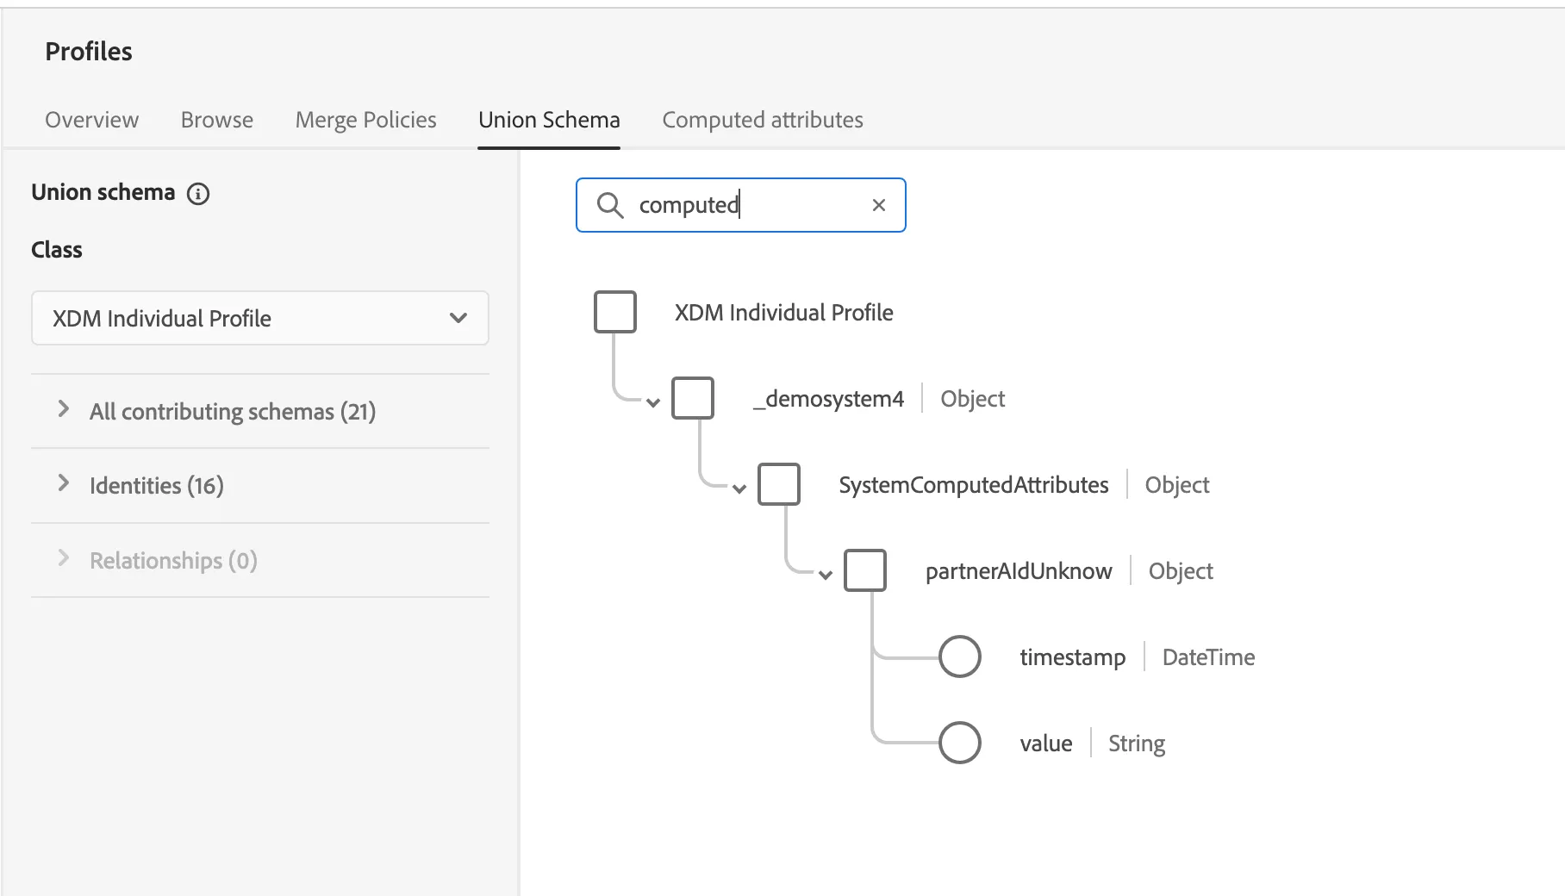The image size is (1565, 896).
Task: Click the String type text
Action: click(x=1137, y=744)
